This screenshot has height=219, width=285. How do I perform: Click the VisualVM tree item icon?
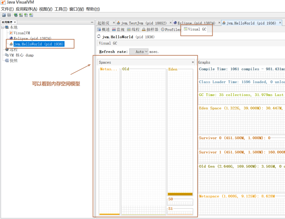[x=11, y=33]
